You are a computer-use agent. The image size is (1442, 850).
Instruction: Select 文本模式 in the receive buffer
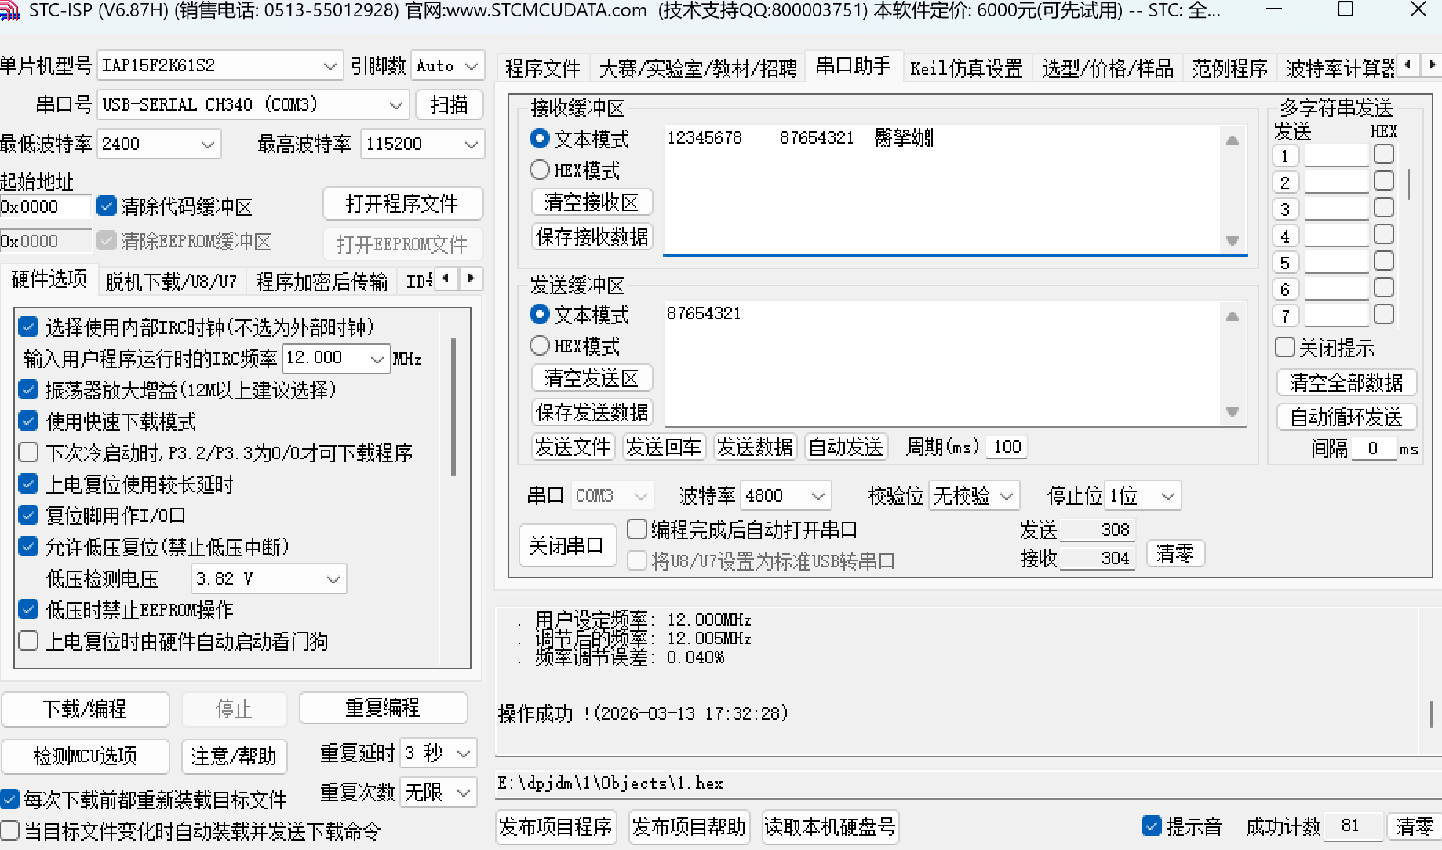(x=540, y=138)
